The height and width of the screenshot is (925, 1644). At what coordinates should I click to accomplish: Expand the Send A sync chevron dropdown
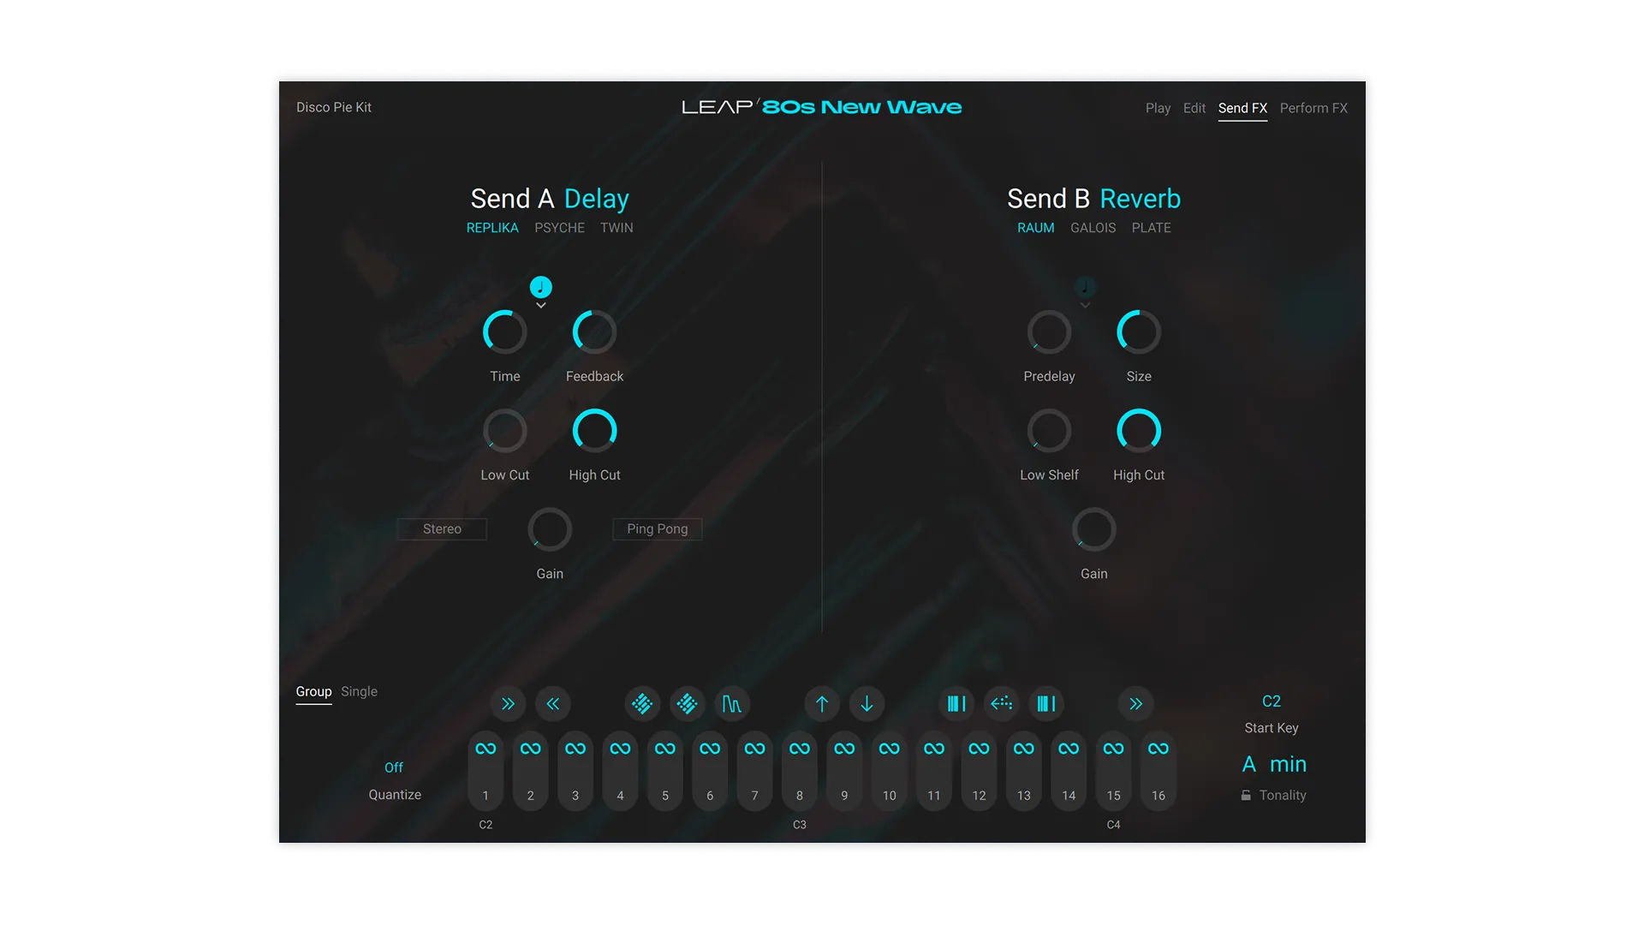pos(540,306)
